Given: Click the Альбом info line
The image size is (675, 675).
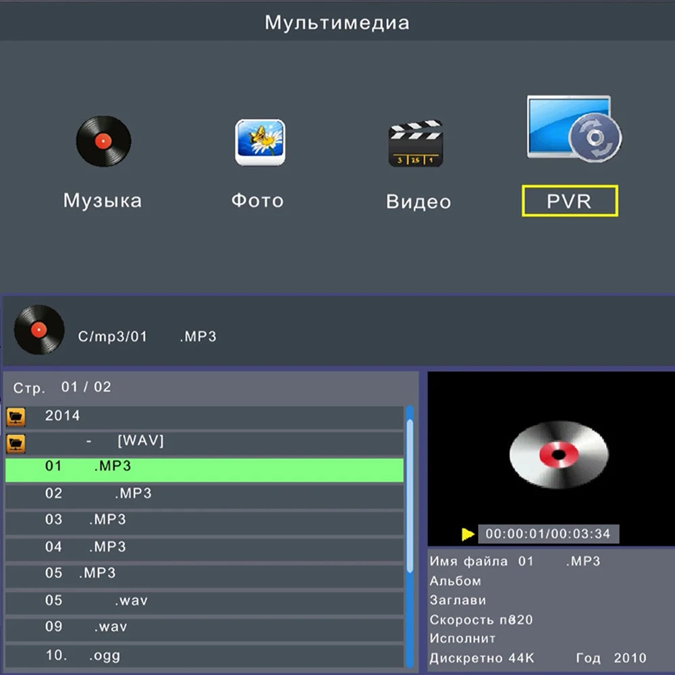Looking at the screenshot, I should coord(456,580).
